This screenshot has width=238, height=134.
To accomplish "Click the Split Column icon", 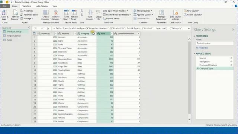I will 90,12.
